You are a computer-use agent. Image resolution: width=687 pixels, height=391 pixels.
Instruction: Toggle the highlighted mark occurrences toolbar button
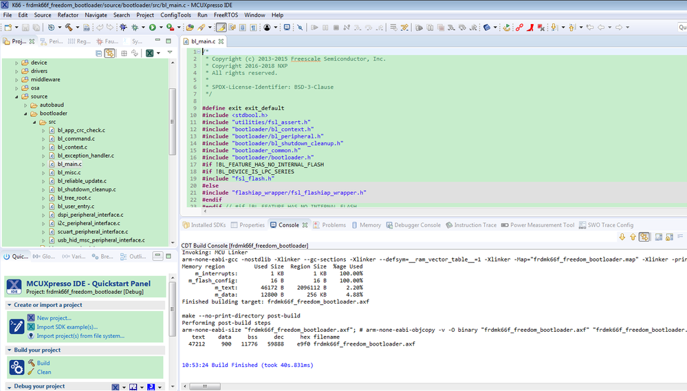(221, 28)
